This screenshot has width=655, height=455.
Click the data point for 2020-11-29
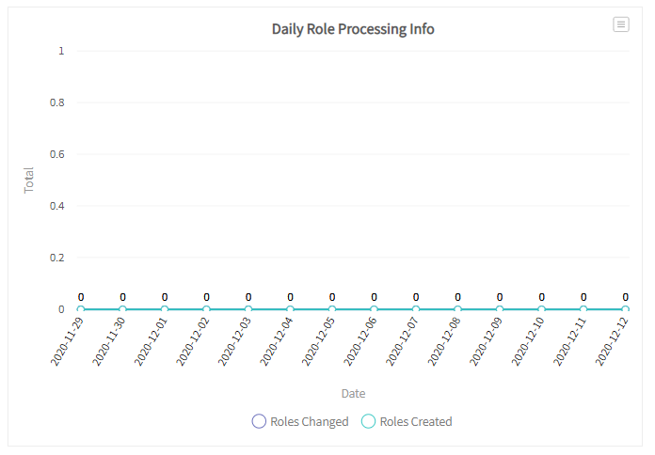(x=81, y=309)
